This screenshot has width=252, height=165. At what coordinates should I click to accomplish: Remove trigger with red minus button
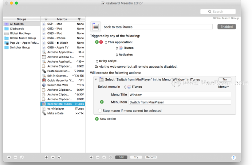click(101, 42)
